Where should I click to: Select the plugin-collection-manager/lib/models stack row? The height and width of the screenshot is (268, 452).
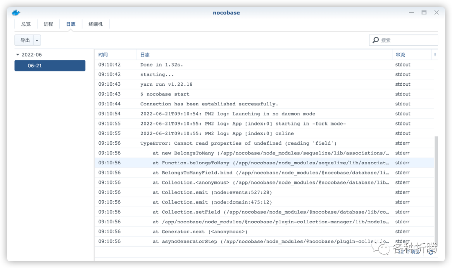point(265,222)
